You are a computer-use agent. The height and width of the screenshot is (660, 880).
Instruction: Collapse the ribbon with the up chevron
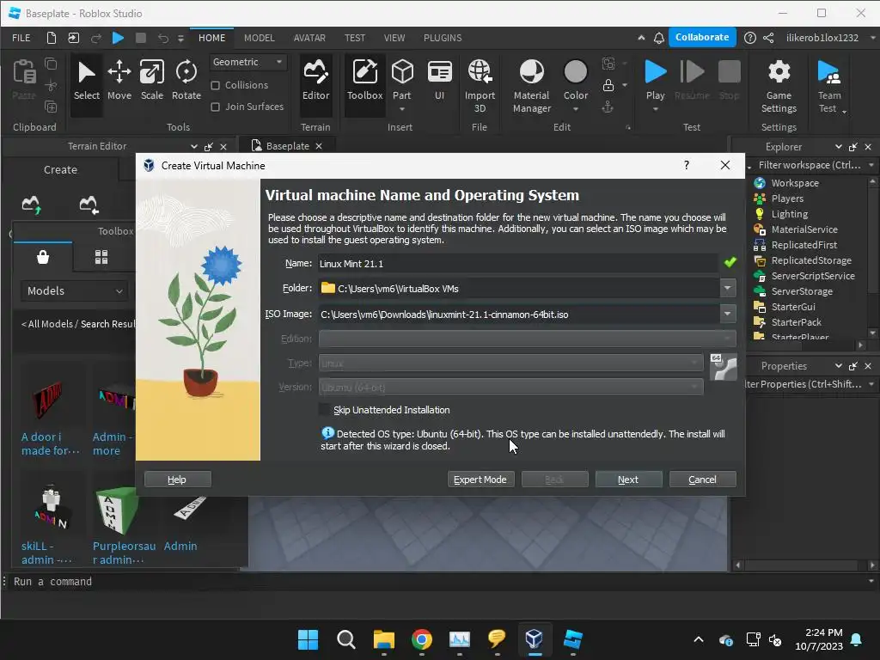pyautogui.click(x=641, y=38)
